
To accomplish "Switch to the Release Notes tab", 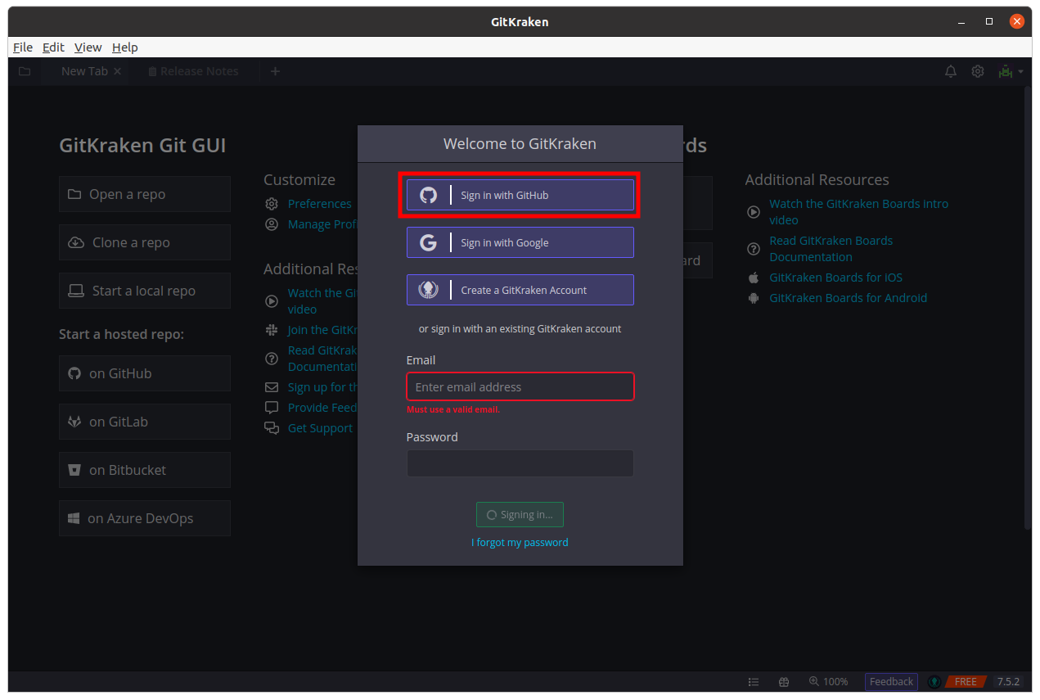I will (x=192, y=71).
